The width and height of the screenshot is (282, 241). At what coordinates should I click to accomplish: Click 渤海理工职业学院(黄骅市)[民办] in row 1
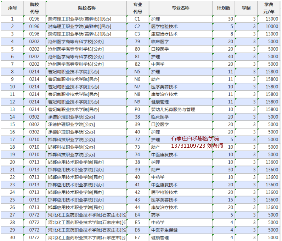[79, 19]
